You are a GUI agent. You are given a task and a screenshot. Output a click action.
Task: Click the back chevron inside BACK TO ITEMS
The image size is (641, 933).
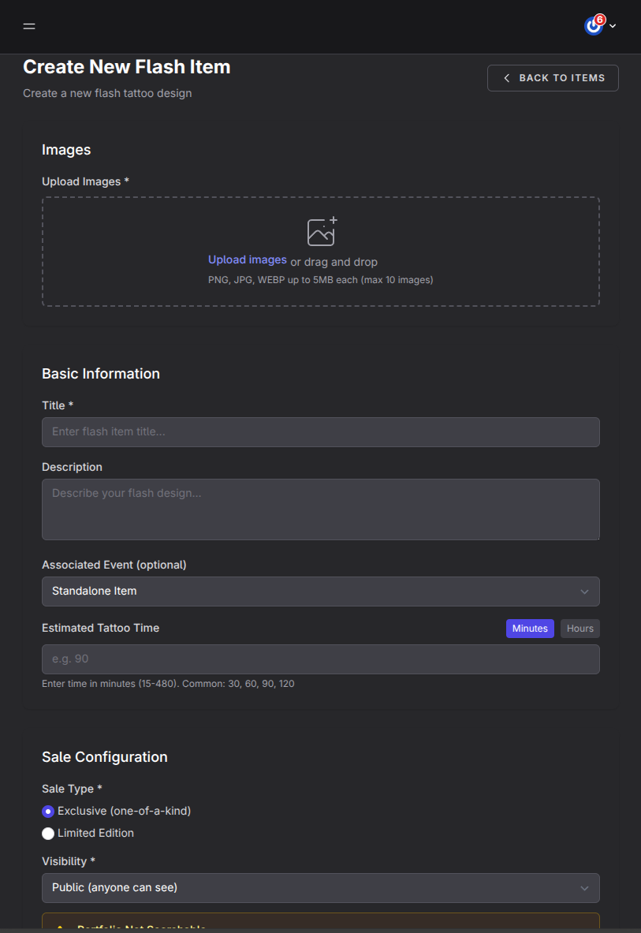click(506, 77)
